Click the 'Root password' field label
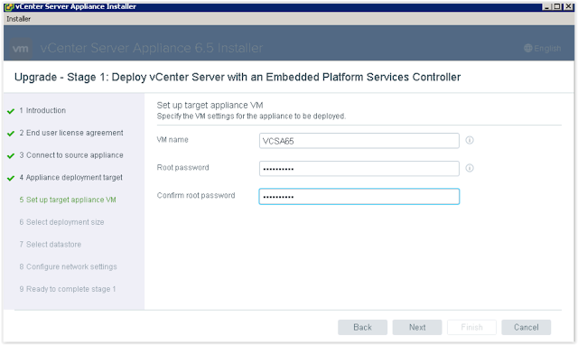The height and width of the screenshot is (345, 578). [182, 167]
